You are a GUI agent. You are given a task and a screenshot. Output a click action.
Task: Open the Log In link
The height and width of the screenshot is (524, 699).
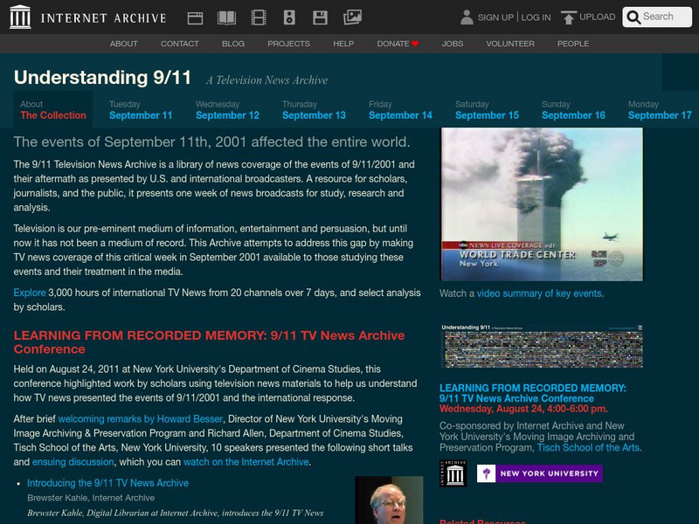(x=536, y=17)
